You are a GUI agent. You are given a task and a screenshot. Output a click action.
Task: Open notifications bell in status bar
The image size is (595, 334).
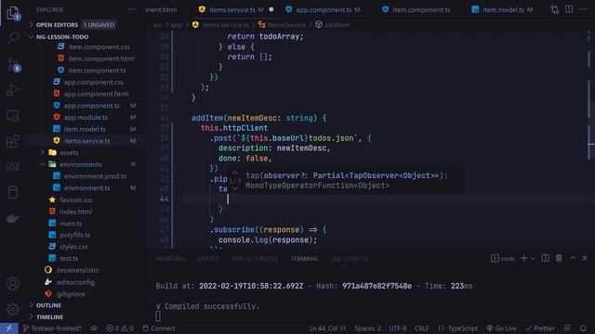click(x=583, y=328)
